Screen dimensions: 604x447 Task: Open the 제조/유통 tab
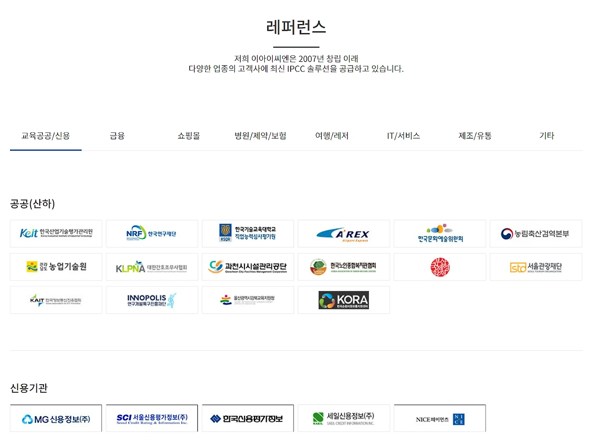click(x=475, y=136)
